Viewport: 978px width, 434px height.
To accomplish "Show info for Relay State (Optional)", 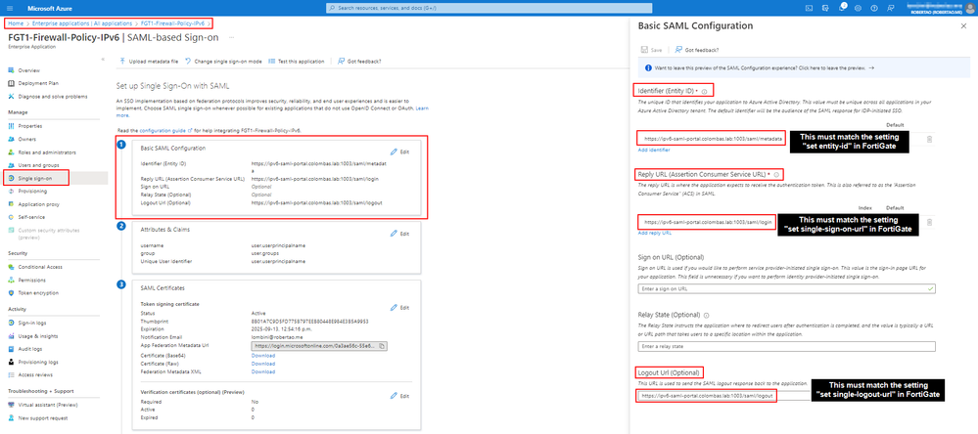I will pos(706,315).
